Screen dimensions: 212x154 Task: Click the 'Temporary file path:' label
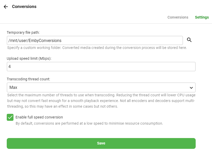23,32
